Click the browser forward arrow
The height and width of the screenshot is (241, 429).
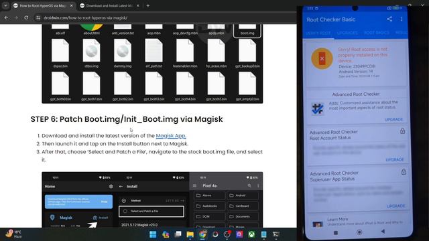click(x=16, y=18)
